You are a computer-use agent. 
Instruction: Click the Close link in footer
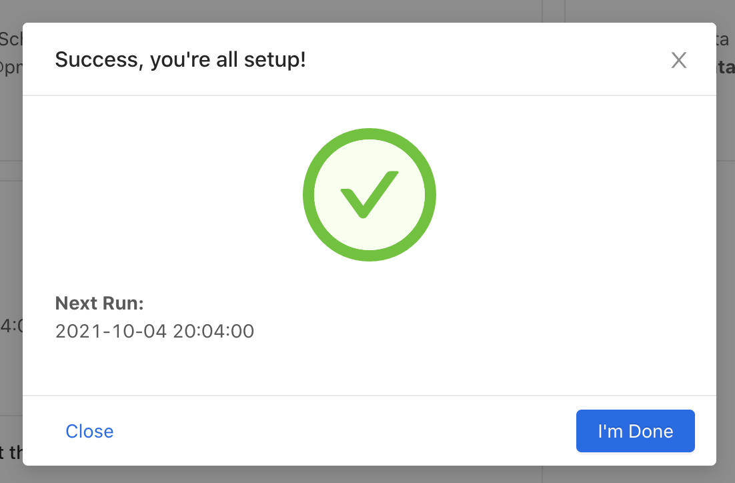[x=89, y=431]
